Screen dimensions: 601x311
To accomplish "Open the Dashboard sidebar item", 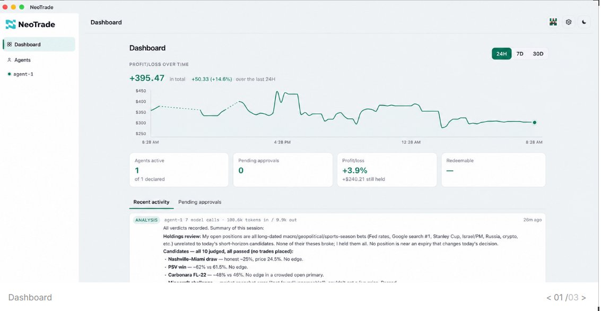I will [39, 45].
